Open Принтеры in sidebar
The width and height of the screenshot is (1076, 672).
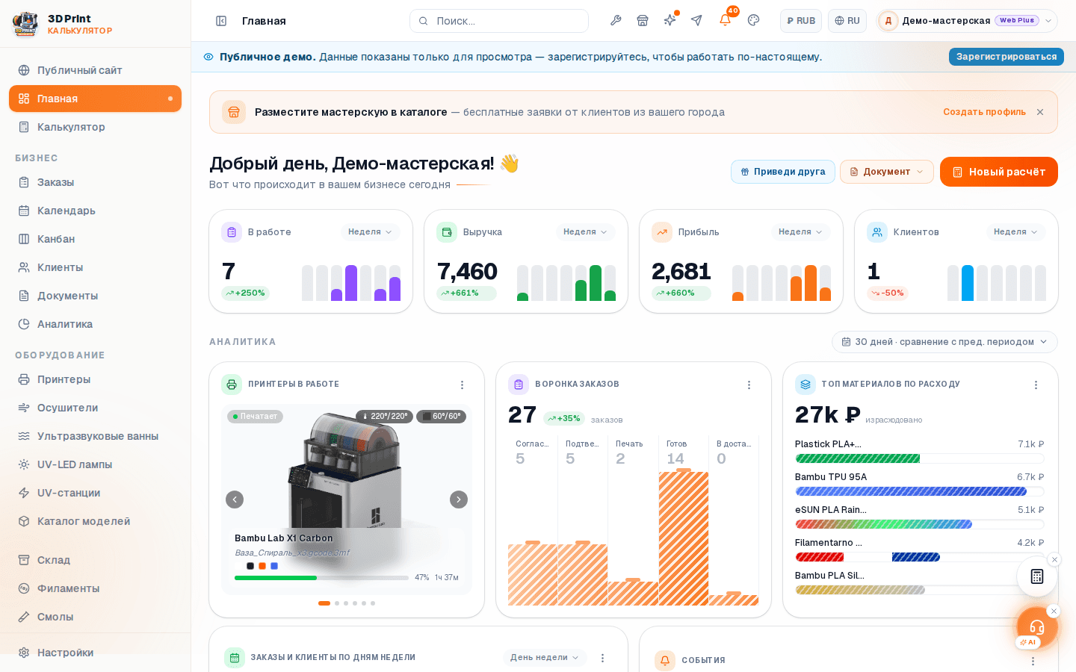click(95, 379)
